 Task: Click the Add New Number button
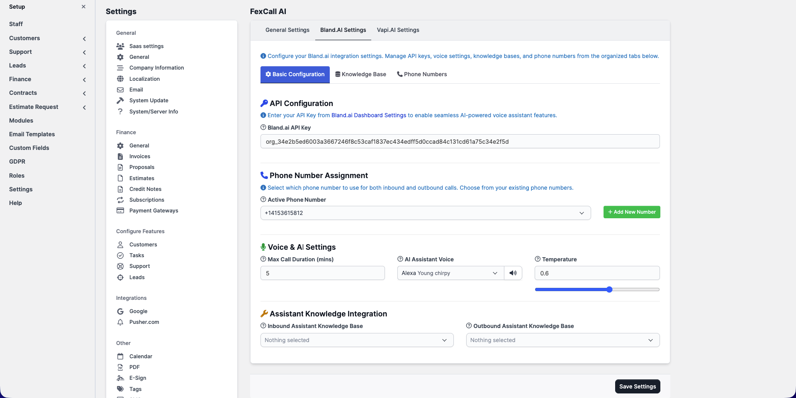coord(631,212)
